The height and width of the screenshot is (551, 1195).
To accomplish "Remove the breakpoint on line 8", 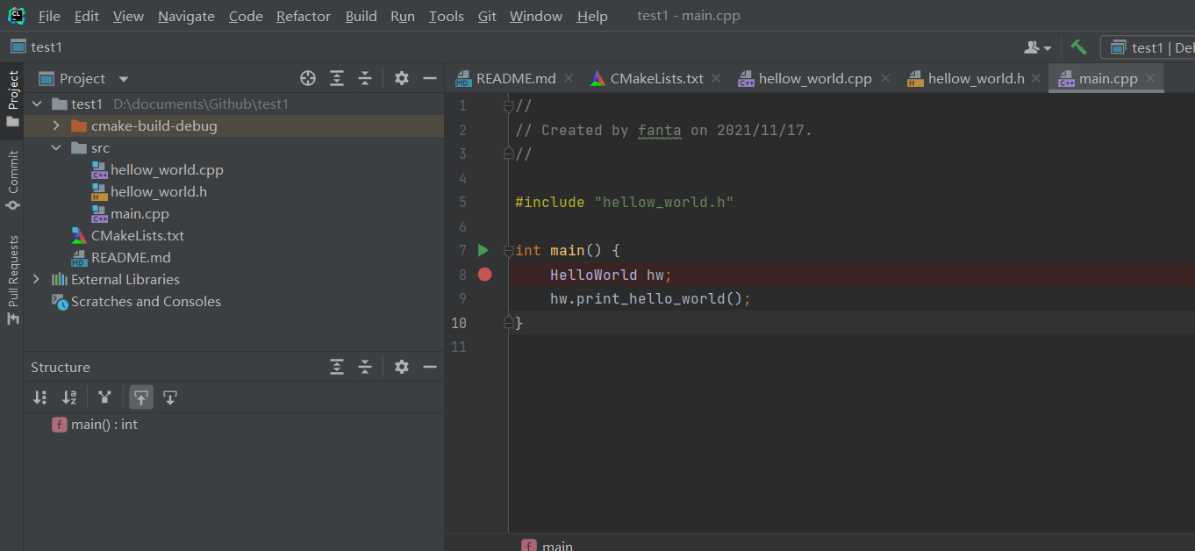I will [x=484, y=275].
